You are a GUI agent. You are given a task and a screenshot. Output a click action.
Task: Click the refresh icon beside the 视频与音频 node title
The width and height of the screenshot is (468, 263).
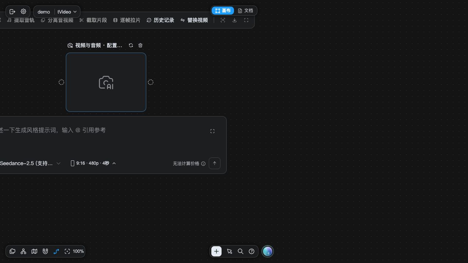tap(131, 45)
